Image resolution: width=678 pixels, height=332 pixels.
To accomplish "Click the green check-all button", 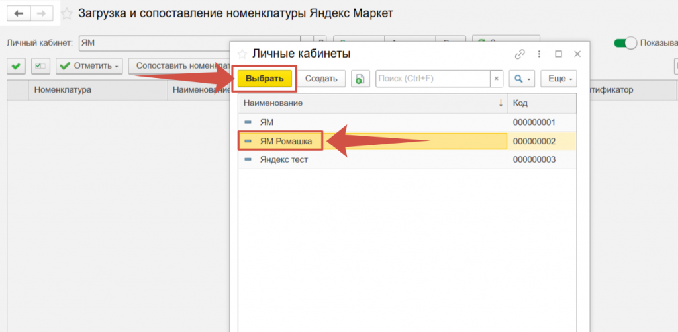I will click(17, 66).
